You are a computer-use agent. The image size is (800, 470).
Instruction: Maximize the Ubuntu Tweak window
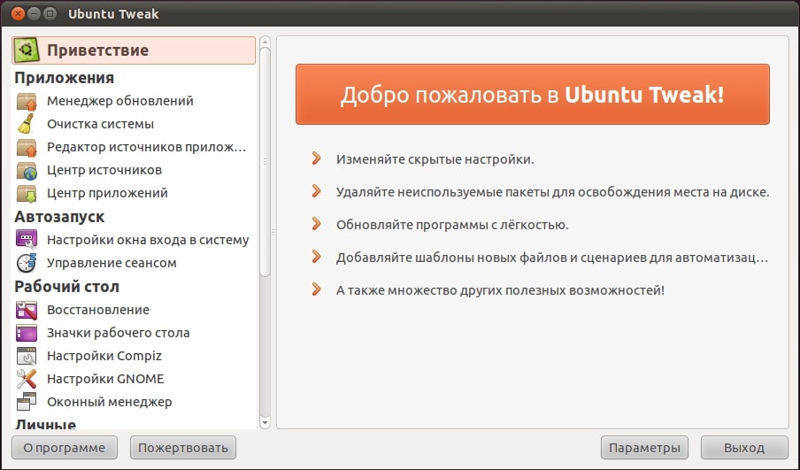point(50,14)
